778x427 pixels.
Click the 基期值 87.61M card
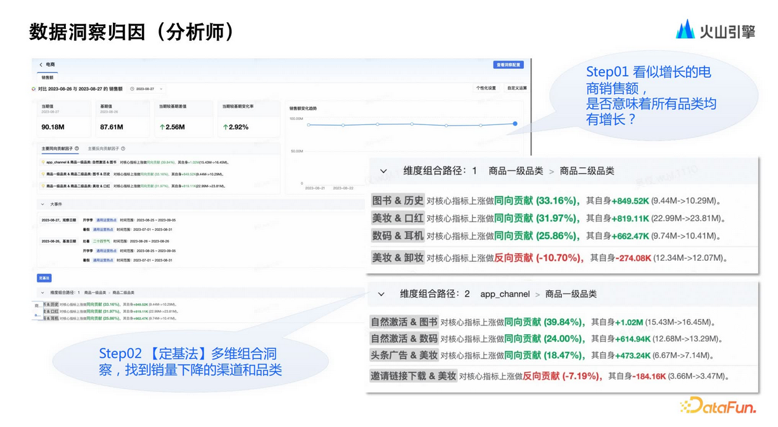coord(122,119)
